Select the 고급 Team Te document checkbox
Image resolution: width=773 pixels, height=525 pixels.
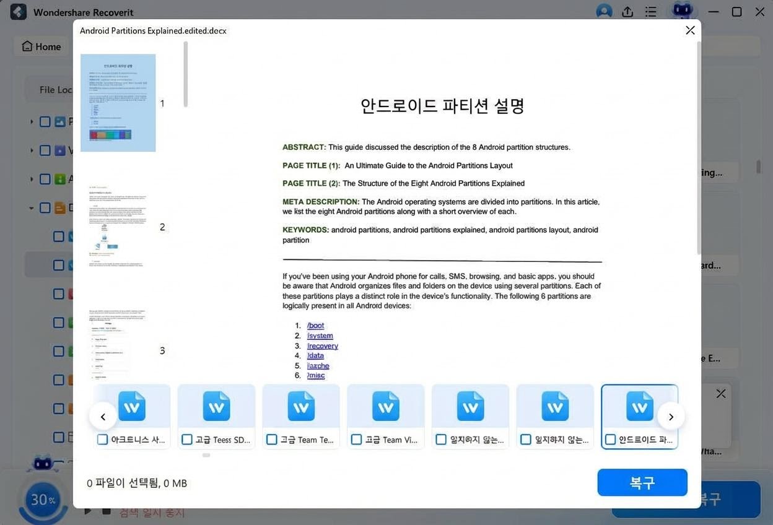(271, 440)
